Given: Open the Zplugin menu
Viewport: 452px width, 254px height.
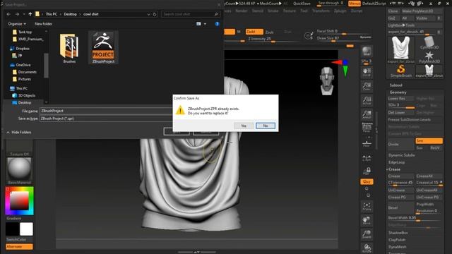Looking at the screenshot, I should [x=340, y=11].
